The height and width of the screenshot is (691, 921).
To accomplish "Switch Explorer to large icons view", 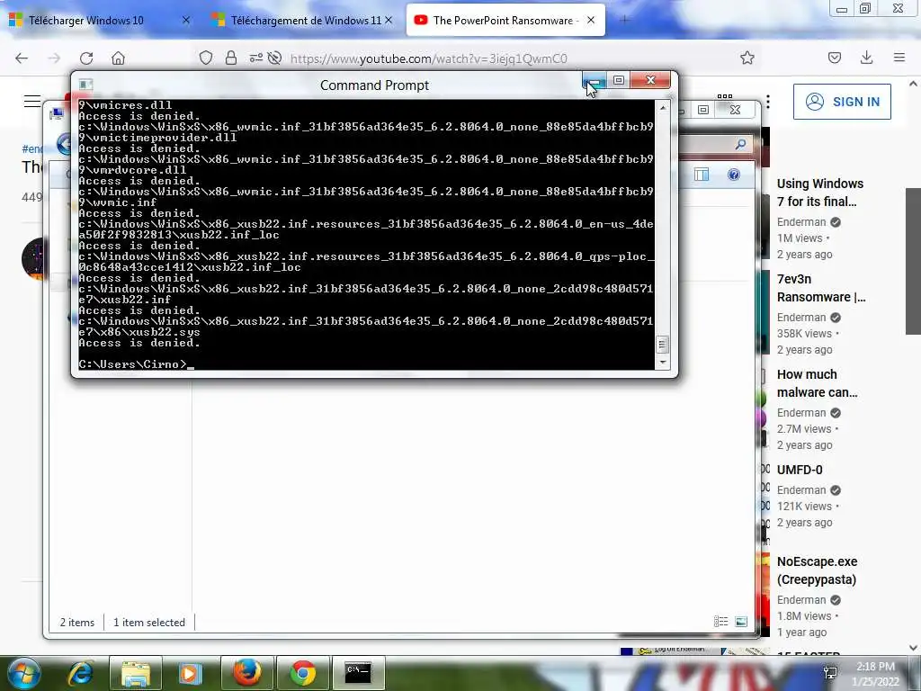I will 741,622.
